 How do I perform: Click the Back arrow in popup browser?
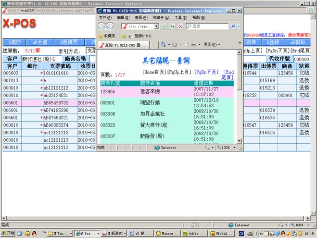[102, 26]
